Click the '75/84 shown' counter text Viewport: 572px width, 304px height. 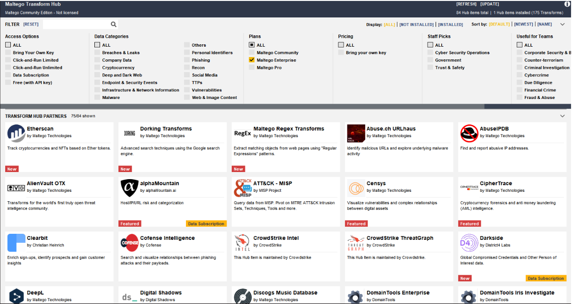point(83,116)
